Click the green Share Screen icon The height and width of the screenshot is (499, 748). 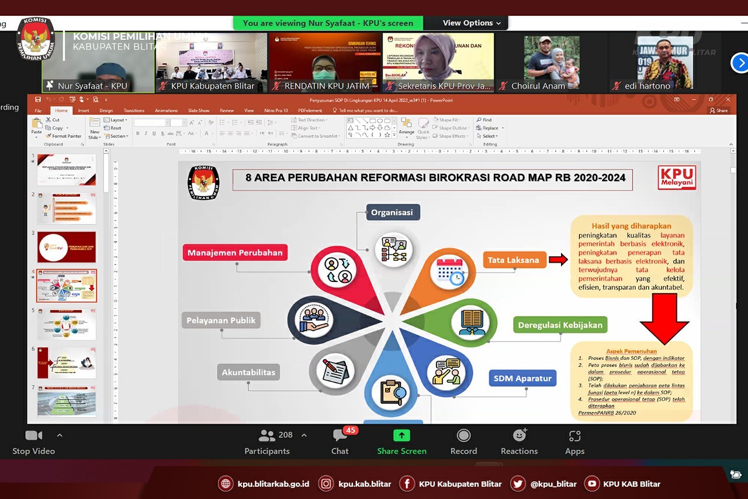click(401, 436)
